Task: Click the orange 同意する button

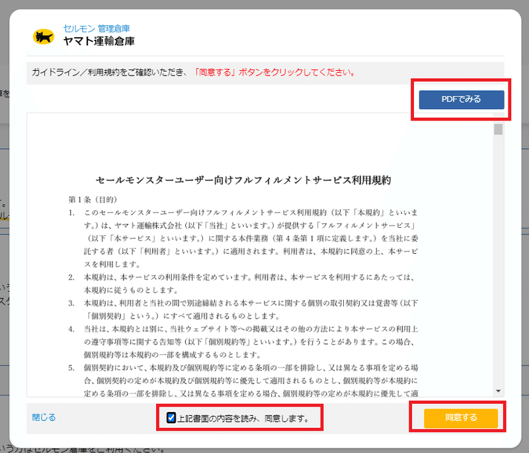Action: coord(460,418)
